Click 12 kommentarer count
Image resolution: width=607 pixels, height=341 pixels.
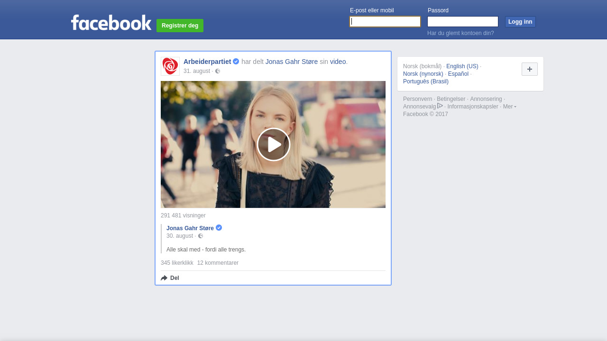click(218, 263)
